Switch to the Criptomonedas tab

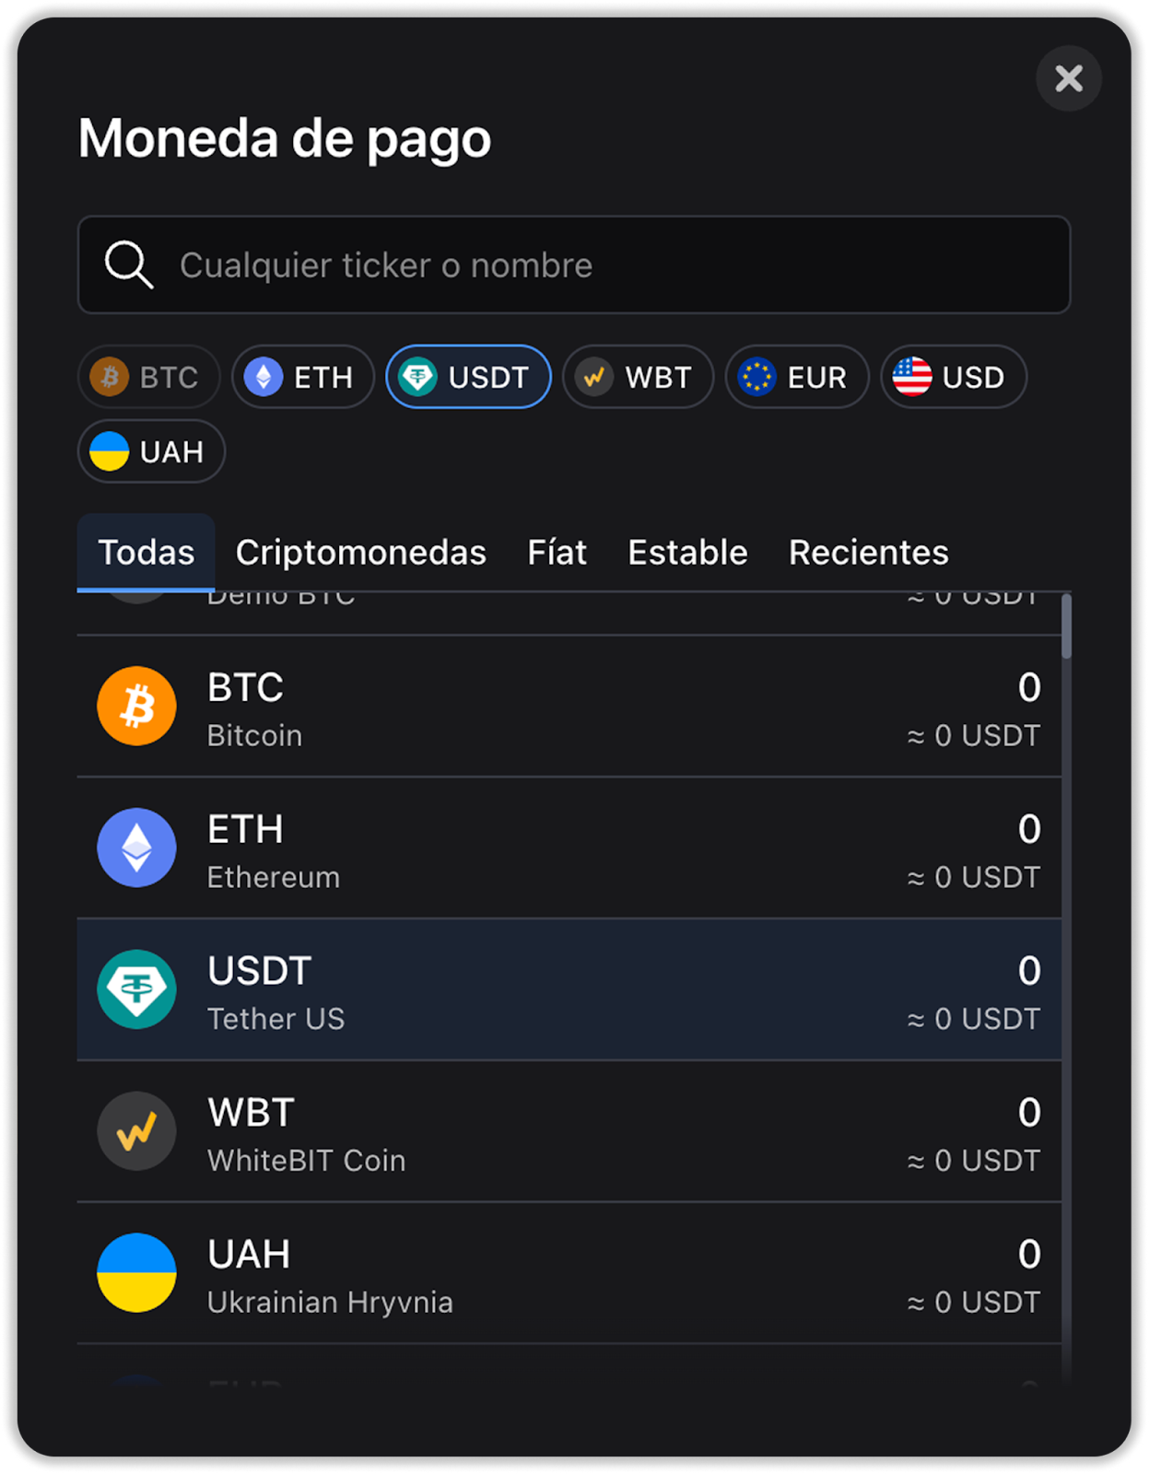(x=360, y=553)
